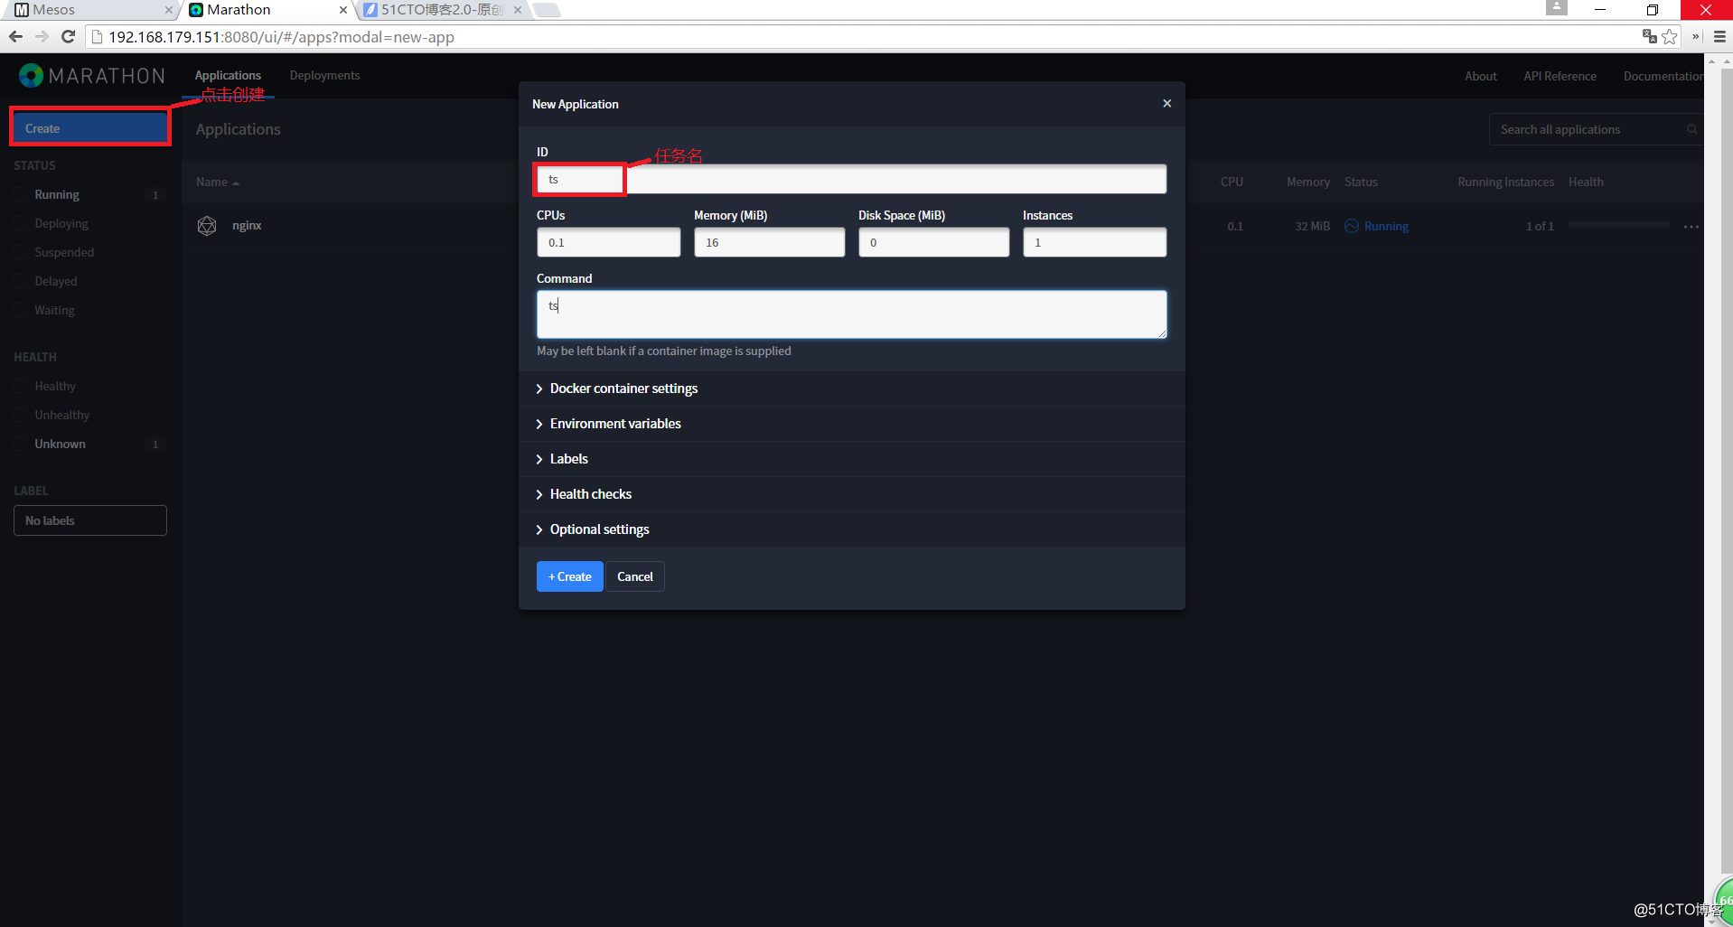1733x927 pixels.
Task: Close the New Application dialog
Action: (1166, 104)
